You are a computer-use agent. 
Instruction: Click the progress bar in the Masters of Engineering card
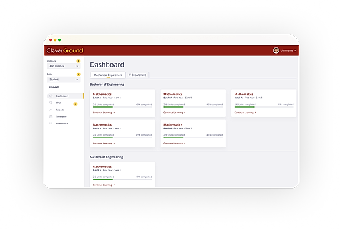point(122,179)
